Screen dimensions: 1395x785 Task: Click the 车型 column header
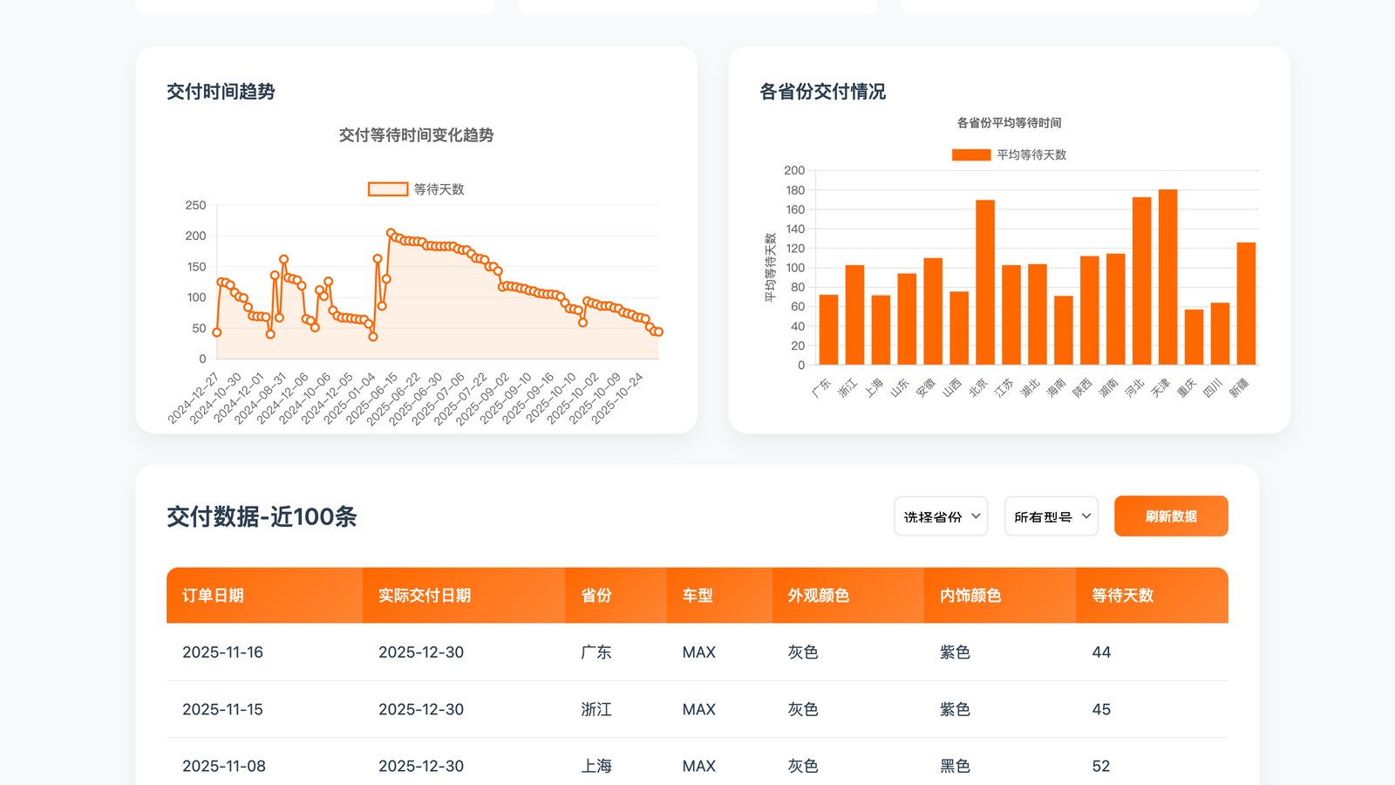(x=719, y=596)
